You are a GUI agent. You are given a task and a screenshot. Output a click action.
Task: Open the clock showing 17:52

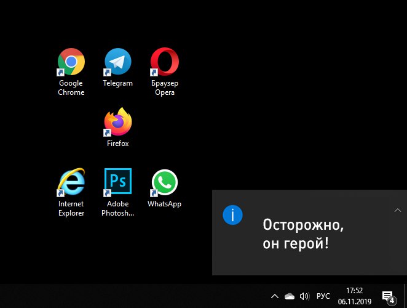click(355, 296)
